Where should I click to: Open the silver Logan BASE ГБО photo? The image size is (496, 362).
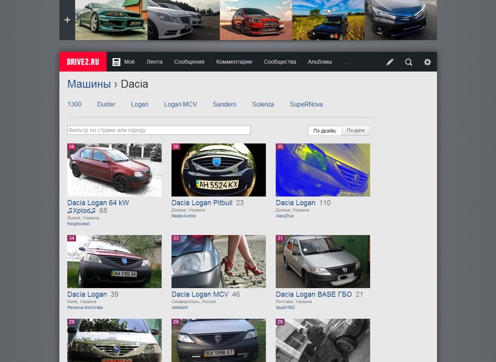click(x=323, y=261)
